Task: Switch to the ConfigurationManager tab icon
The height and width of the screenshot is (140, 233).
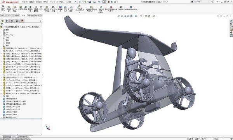Action: point(12,21)
